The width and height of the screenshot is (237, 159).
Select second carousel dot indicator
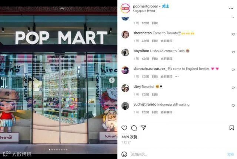click(52, 150)
